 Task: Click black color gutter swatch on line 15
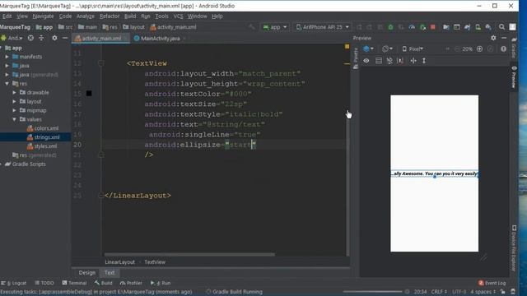point(89,93)
